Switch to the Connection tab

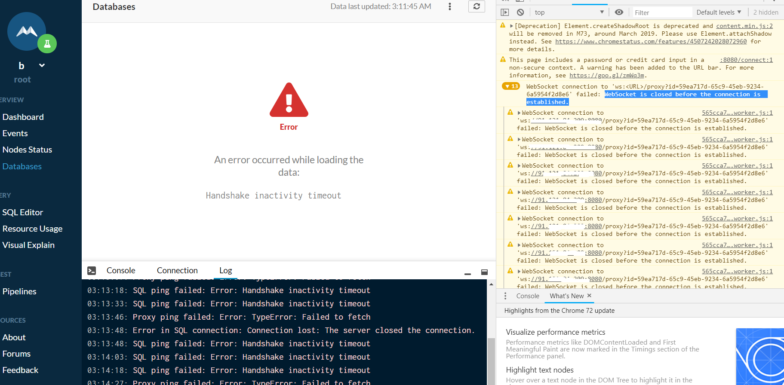point(177,271)
